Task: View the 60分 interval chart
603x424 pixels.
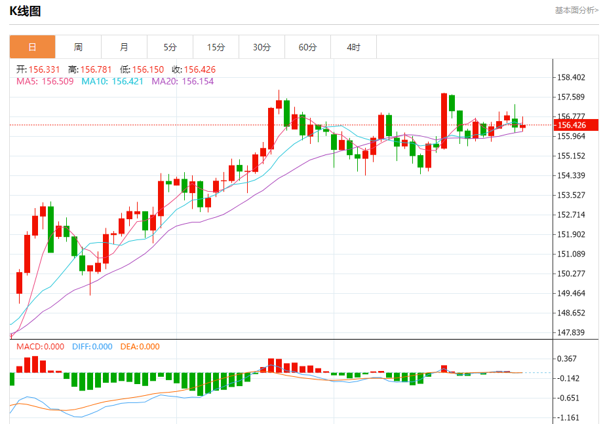Action: click(308, 47)
